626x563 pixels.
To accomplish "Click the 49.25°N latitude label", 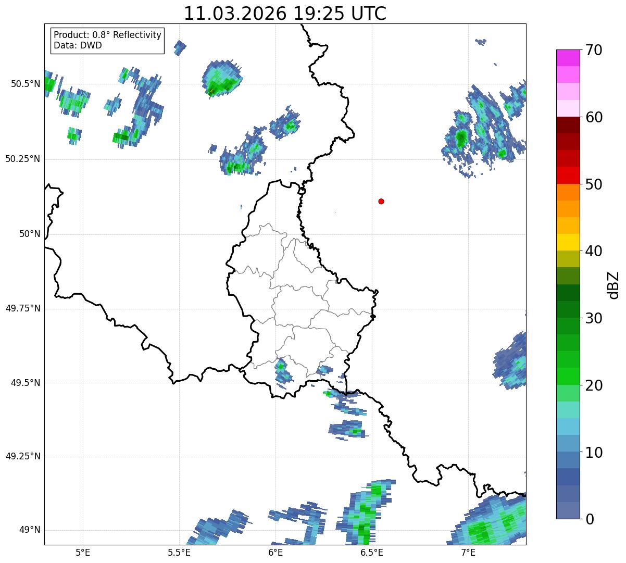I will pos(23,457).
